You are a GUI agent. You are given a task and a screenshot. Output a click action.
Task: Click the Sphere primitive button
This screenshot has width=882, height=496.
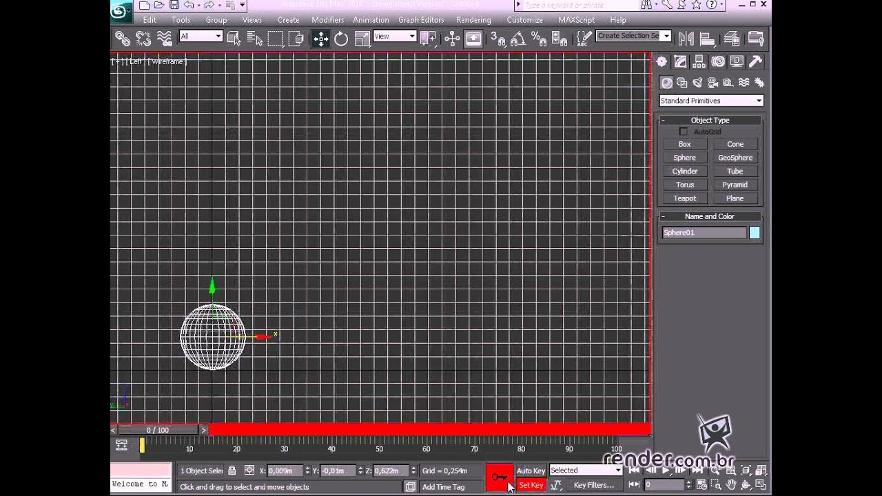(x=685, y=158)
